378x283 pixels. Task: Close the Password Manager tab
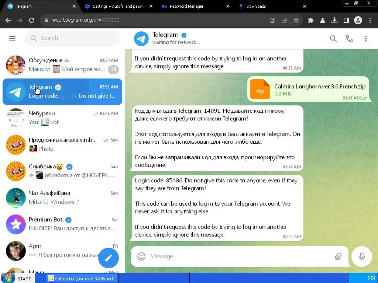tap(228, 6)
